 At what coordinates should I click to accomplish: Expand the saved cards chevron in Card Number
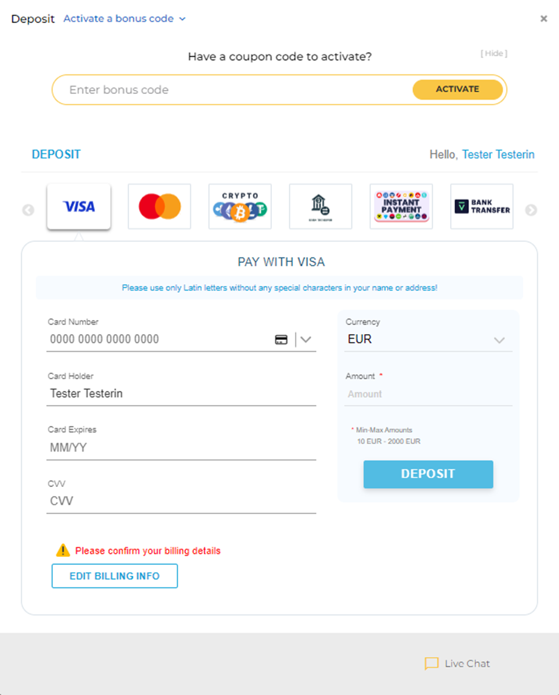coord(306,339)
